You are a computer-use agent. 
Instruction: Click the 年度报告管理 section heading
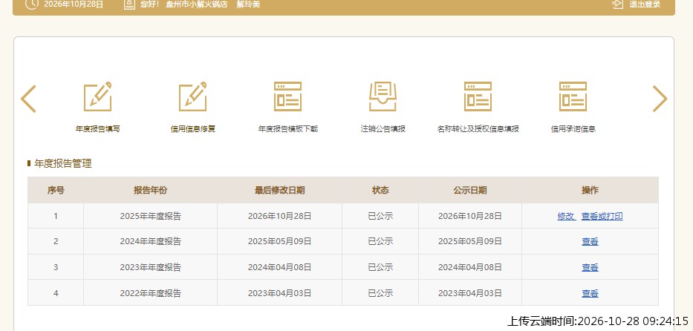[62, 164]
